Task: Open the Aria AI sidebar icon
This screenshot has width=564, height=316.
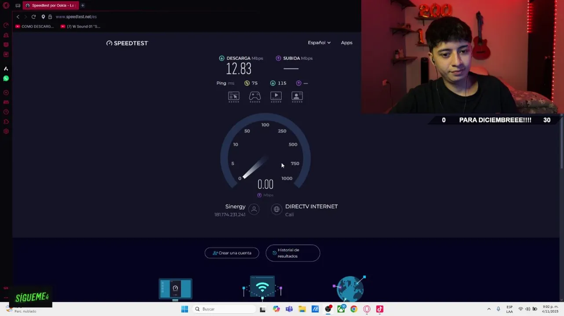Action: tap(6, 68)
